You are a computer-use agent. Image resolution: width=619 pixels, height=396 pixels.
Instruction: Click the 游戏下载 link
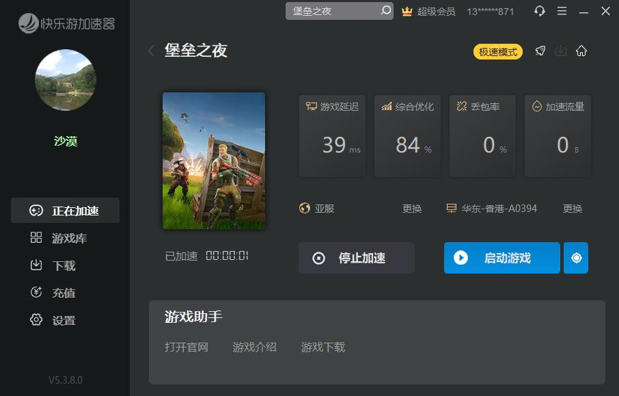[323, 347]
